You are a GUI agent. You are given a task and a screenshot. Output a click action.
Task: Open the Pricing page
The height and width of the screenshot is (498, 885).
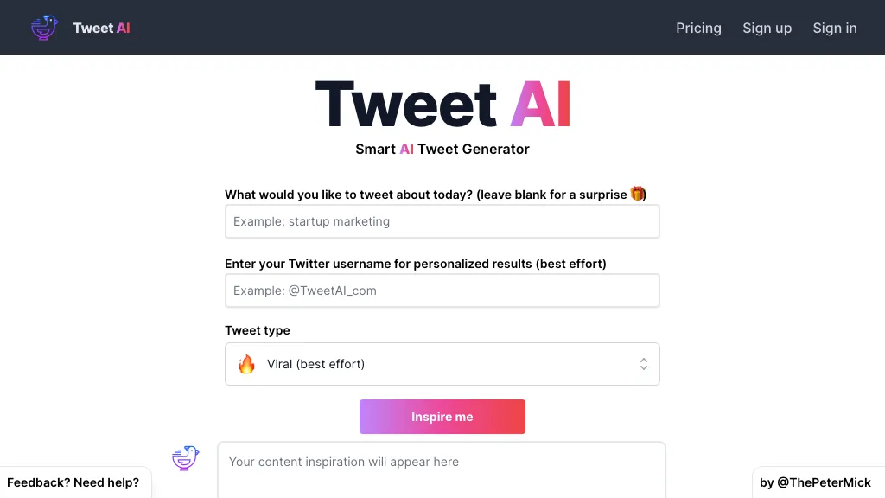(698, 28)
